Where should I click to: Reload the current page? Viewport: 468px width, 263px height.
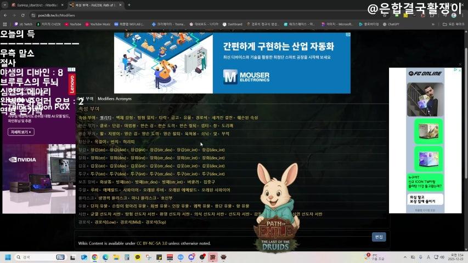pos(22,15)
